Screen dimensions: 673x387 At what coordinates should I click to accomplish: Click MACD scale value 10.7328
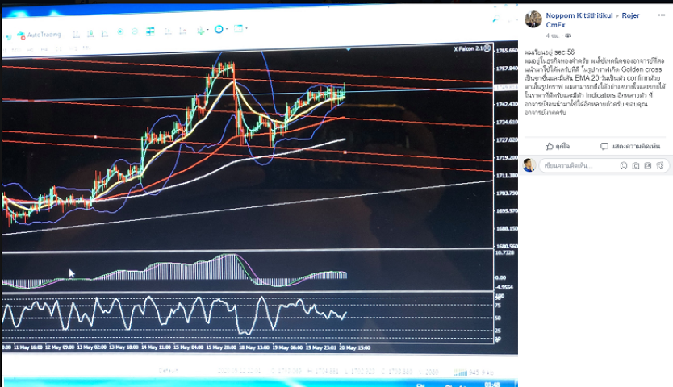[x=505, y=252]
